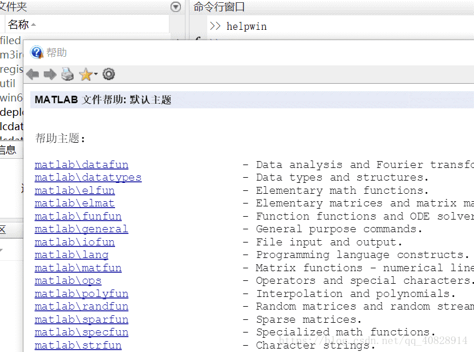Click 'Programming language constructs.' description text
This screenshot has height=352, width=474.
pos(362,255)
